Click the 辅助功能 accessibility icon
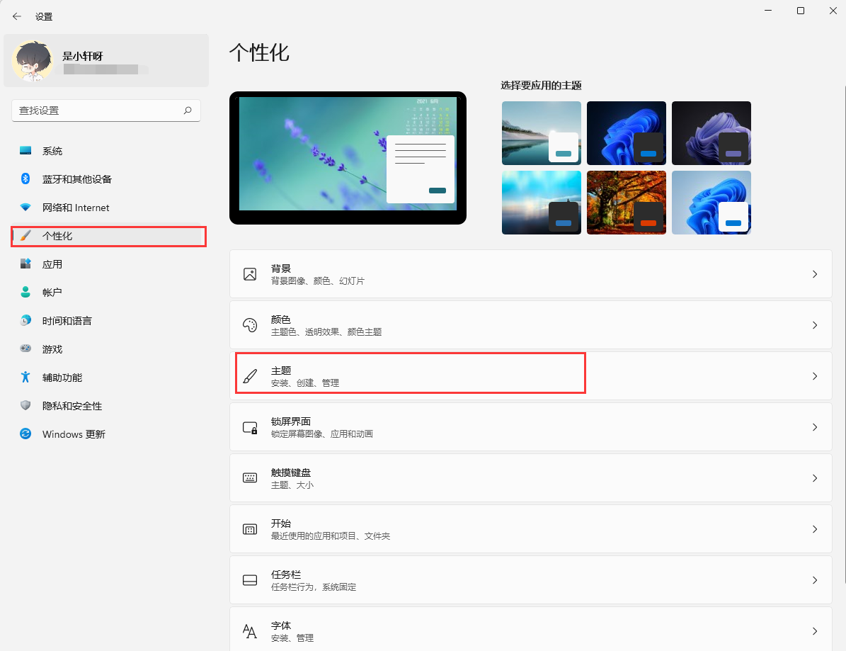The image size is (846, 651). click(x=25, y=378)
